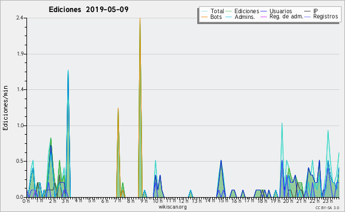Click the Total legend color line
This screenshot has width=345, height=212.
point(204,11)
